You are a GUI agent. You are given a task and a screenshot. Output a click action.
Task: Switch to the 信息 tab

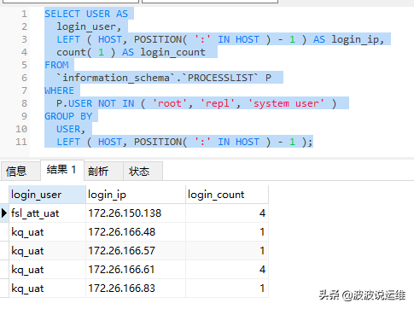coord(20,172)
